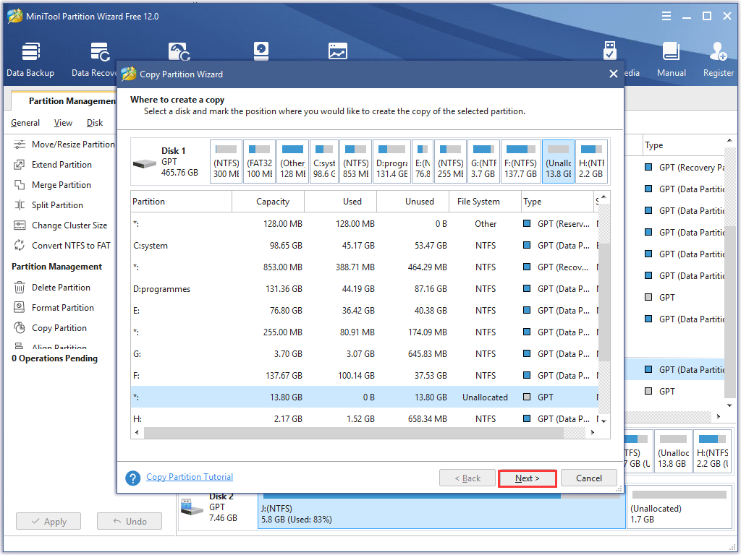
Task: Select the G: partition row
Action: click(365, 354)
